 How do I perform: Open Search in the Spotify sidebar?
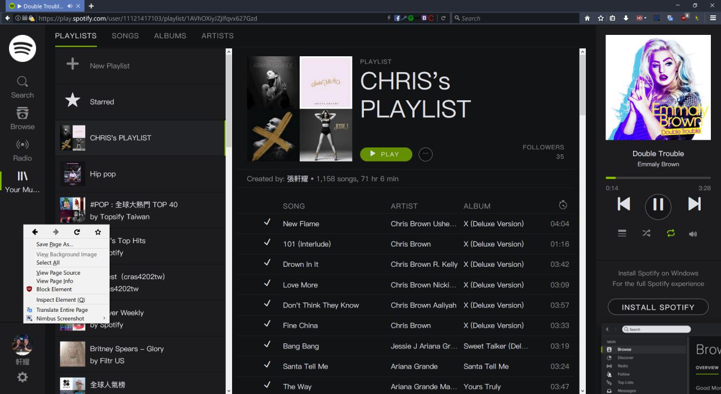pos(23,87)
